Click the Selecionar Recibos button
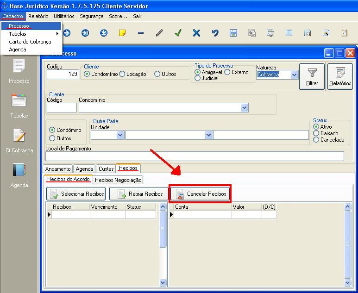Image resolution: width=358 pixels, height=293 pixels. click(x=76, y=194)
